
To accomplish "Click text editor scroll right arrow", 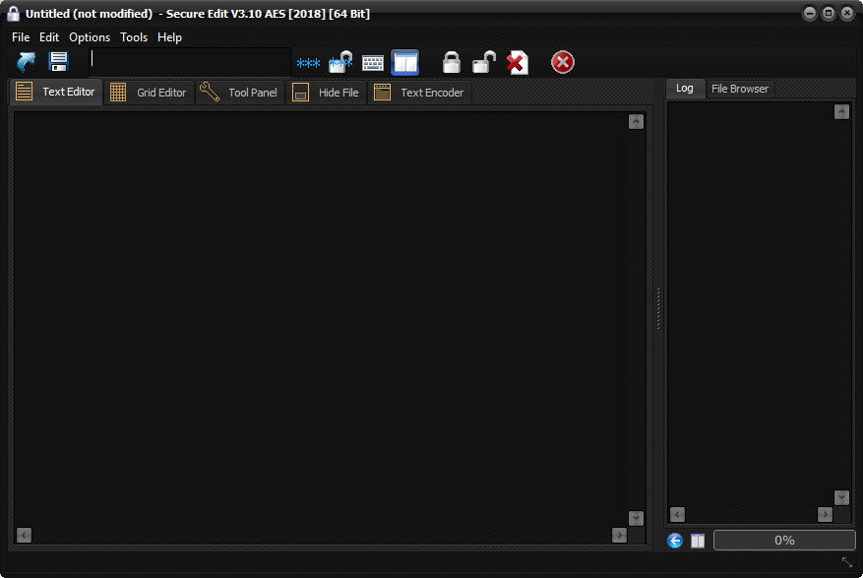I will [619, 535].
